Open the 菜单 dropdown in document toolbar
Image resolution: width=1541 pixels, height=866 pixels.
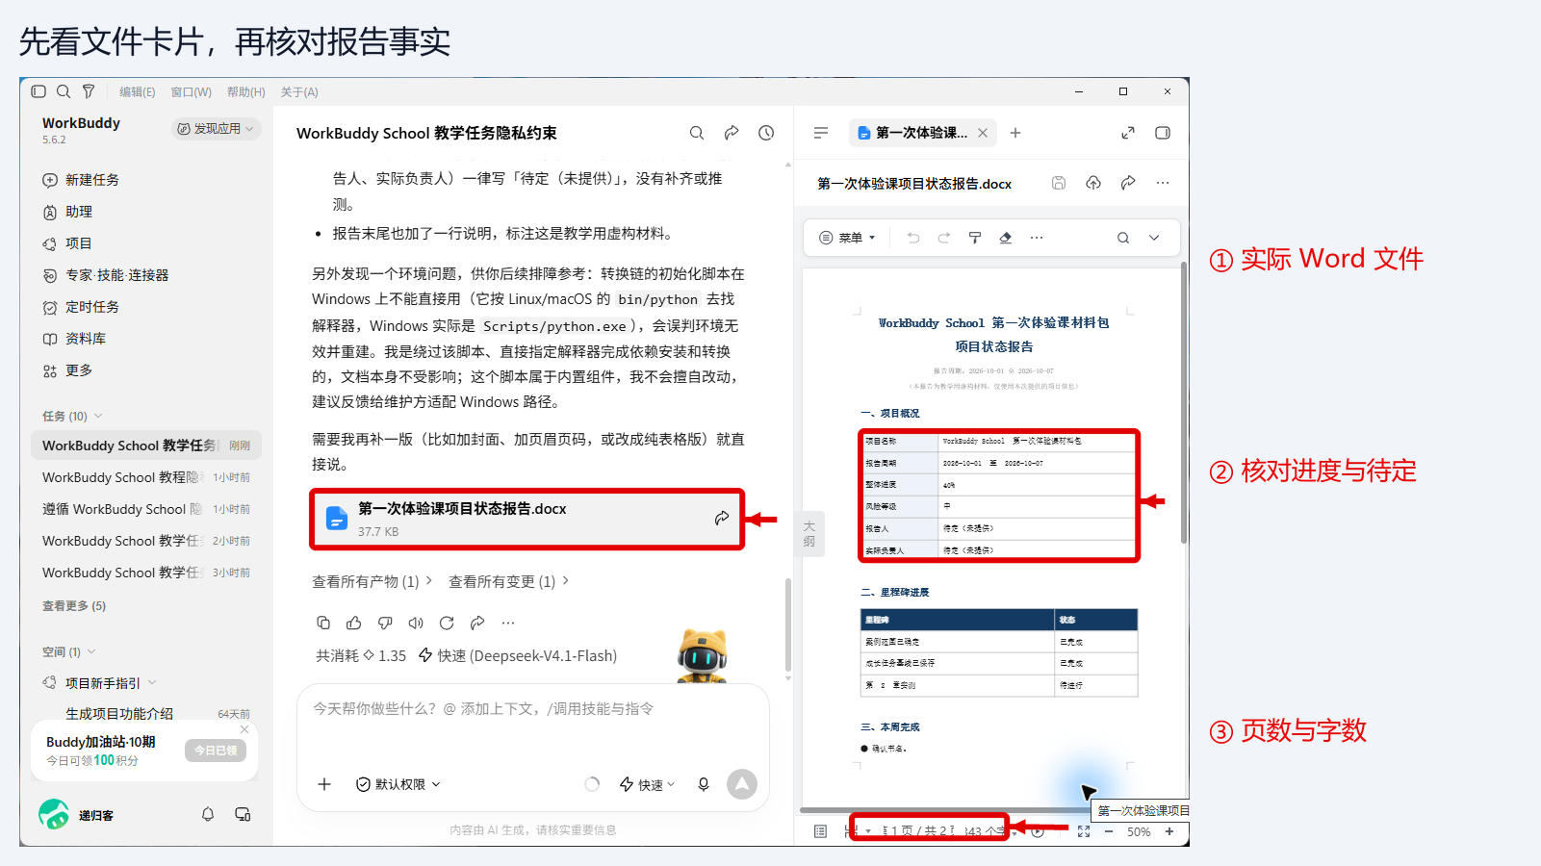[848, 238]
